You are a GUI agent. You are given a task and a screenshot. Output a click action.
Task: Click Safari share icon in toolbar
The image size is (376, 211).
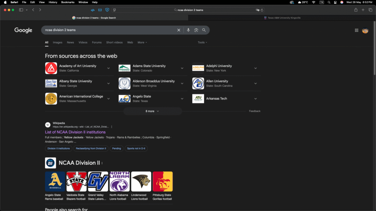tap(355, 10)
